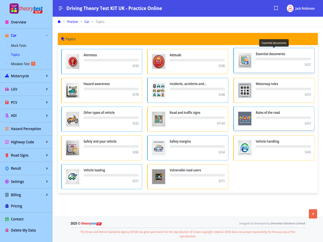Click the Overview grid icon in sidebar
323x242 pixels.
(x=7, y=22)
